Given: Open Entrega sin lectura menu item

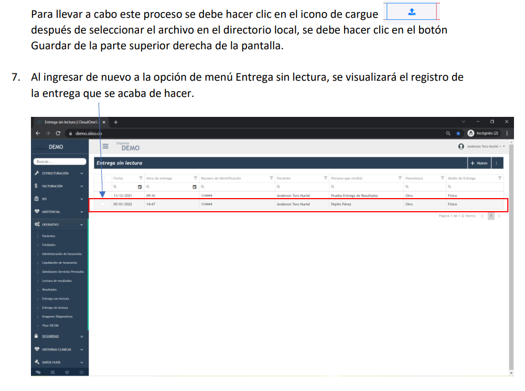Looking at the screenshot, I should pos(55,308).
